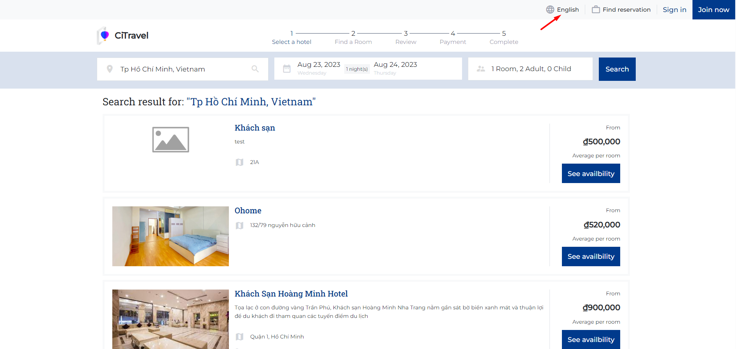Screen dimensions: 736x349
Task: Click the location pin icon in destination field
Action: [x=110, y=69]
